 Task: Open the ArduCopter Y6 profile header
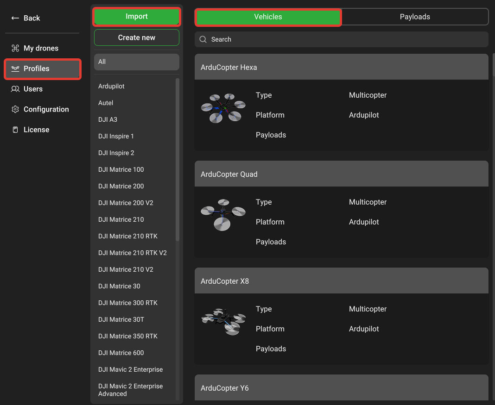(342, 388)
